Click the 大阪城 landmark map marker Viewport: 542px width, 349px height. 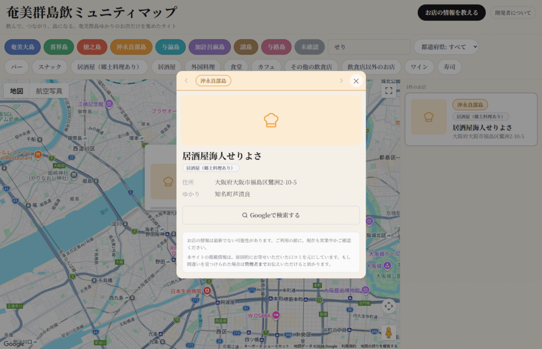387,265
